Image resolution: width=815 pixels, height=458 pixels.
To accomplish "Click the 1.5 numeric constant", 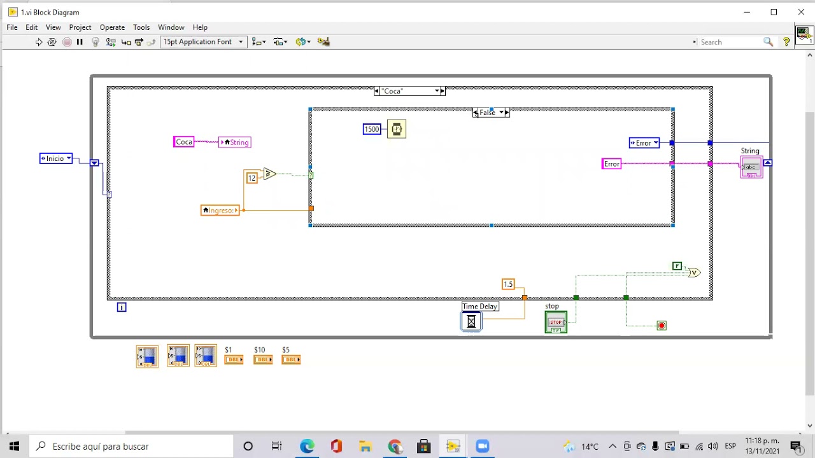I will click(x=508, y=284).
